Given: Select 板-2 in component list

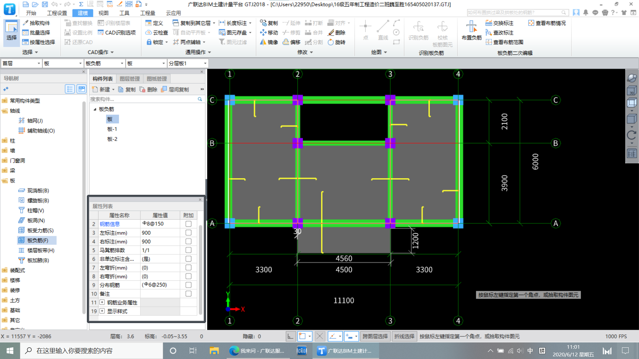Looking at the screenshot, I should (x=112, y=139).
